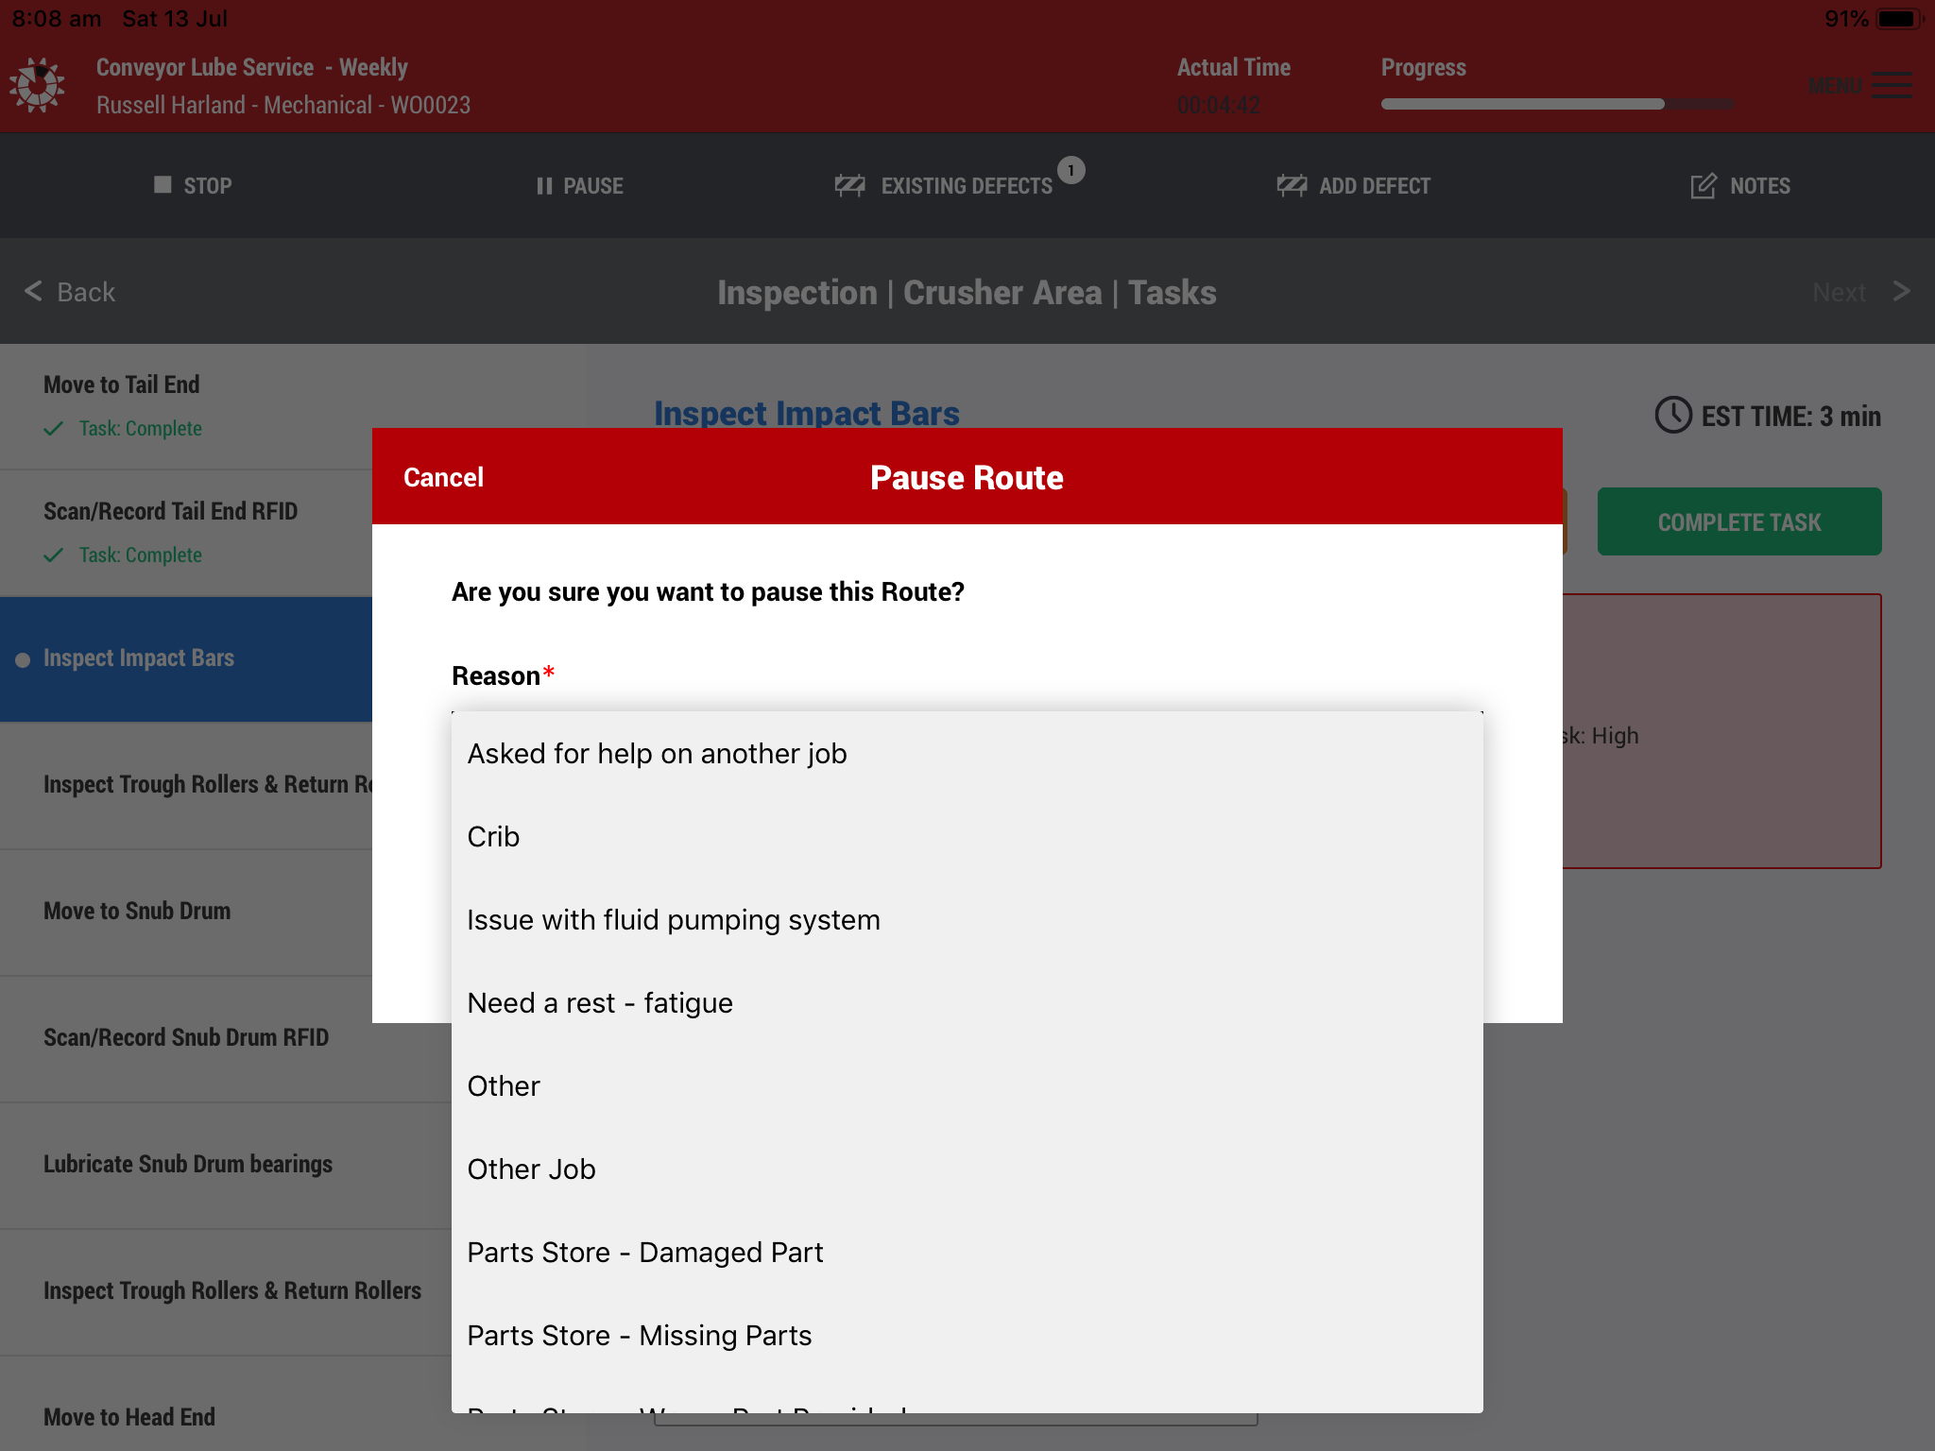Open the Move to Snub Drum task

[x=137, y=912]
